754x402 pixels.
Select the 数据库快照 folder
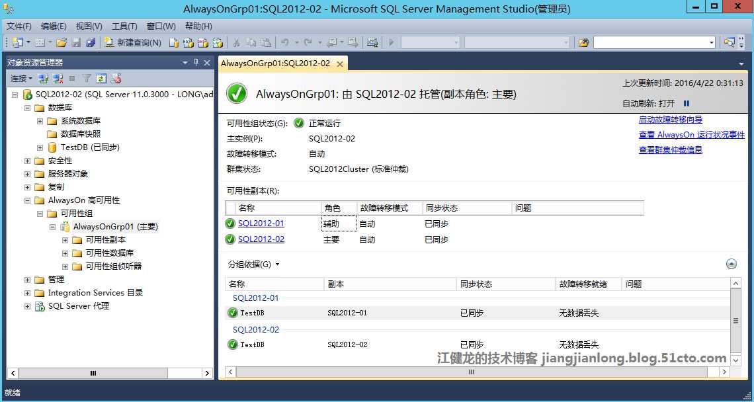80,134
